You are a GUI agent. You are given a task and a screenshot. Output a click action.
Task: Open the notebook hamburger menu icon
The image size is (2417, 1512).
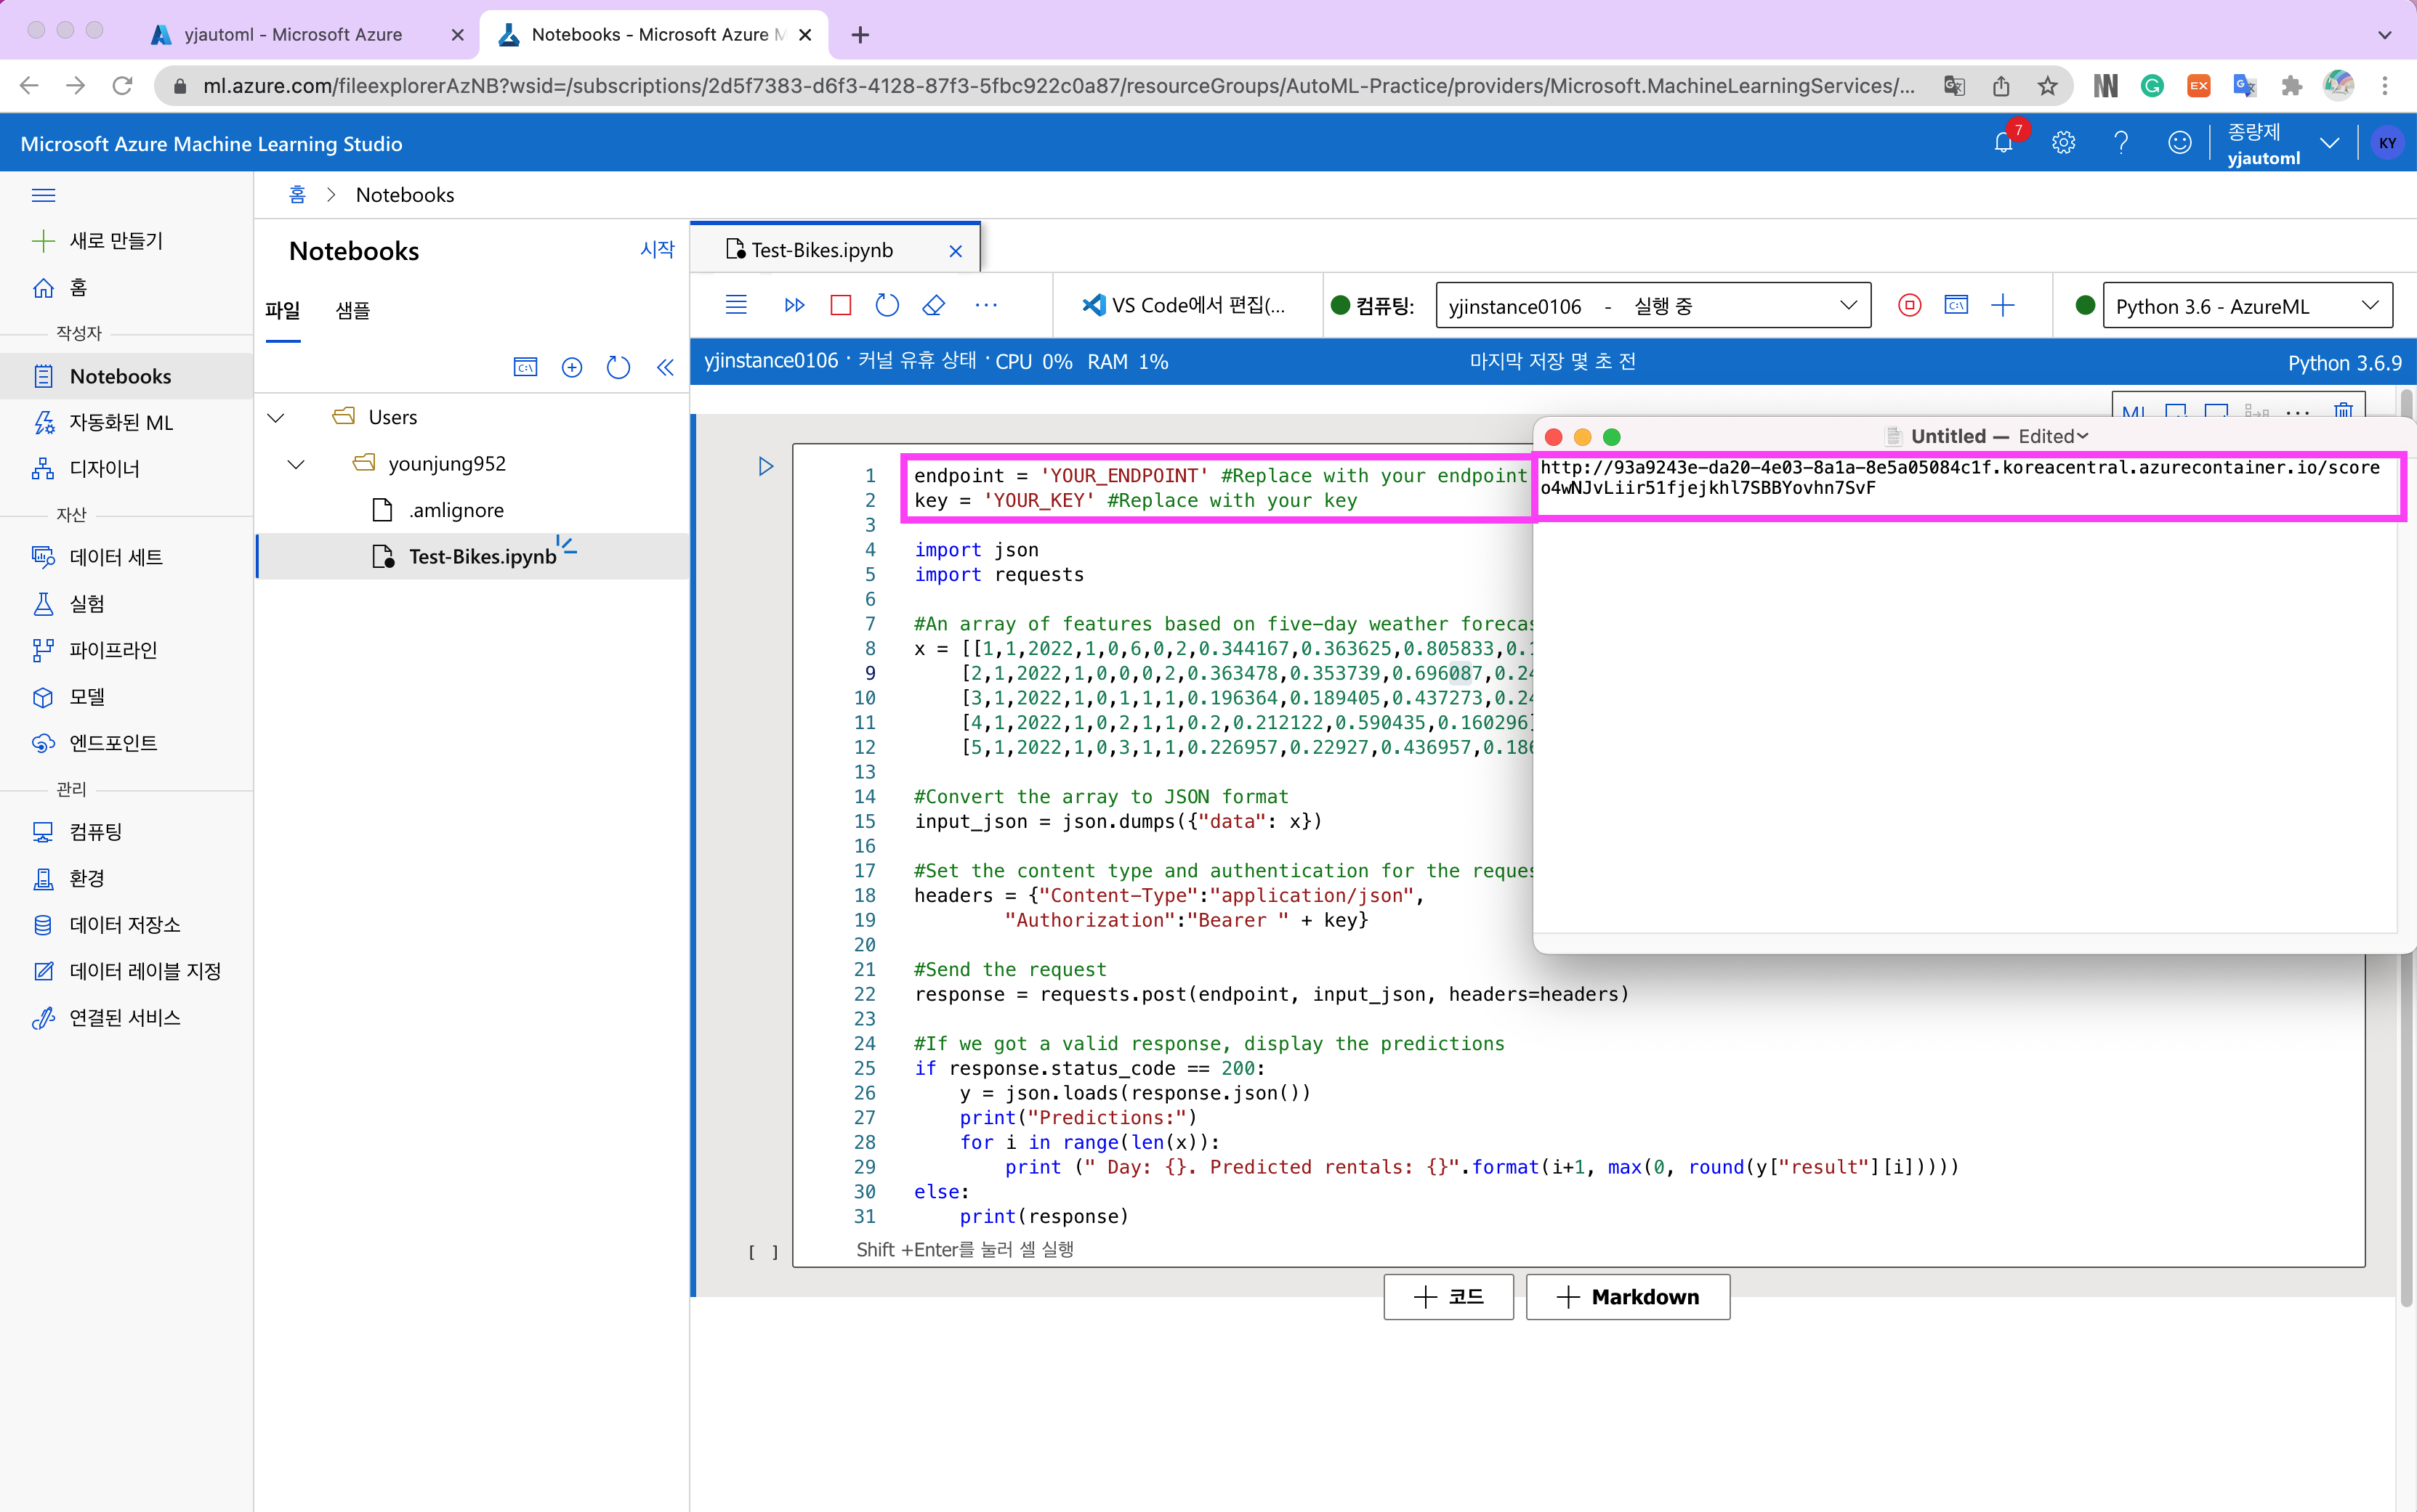[x=736, y=305]
